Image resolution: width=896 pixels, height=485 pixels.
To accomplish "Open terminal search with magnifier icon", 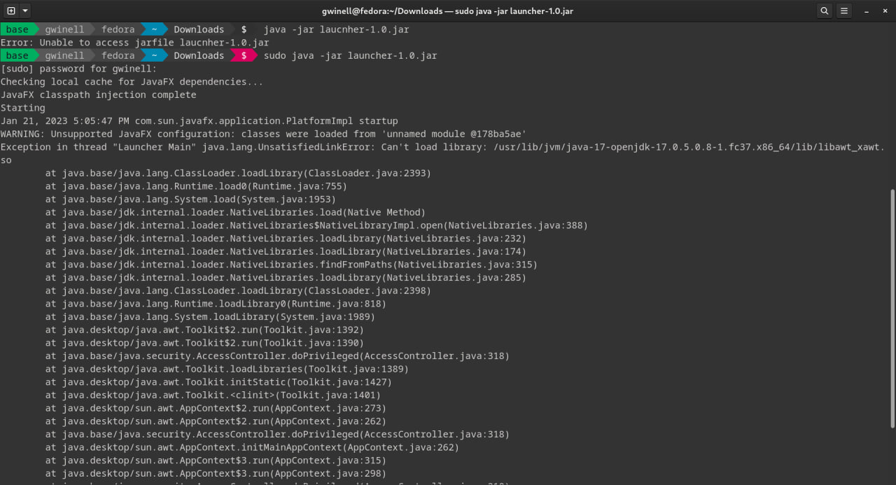I will tap(825, 10).
